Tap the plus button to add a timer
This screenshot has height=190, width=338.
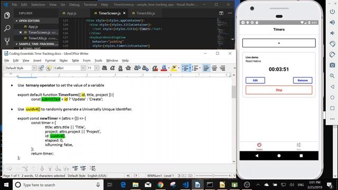279,43
